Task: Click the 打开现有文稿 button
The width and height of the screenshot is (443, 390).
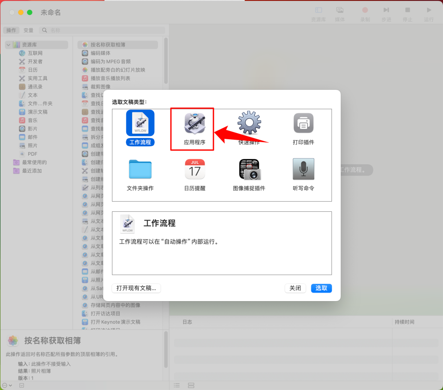Action: pos(136,288)
